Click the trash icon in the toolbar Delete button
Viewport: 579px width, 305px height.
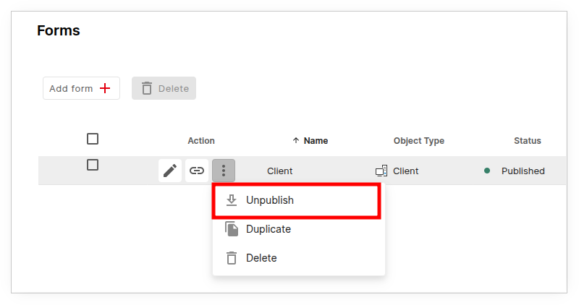147,88
